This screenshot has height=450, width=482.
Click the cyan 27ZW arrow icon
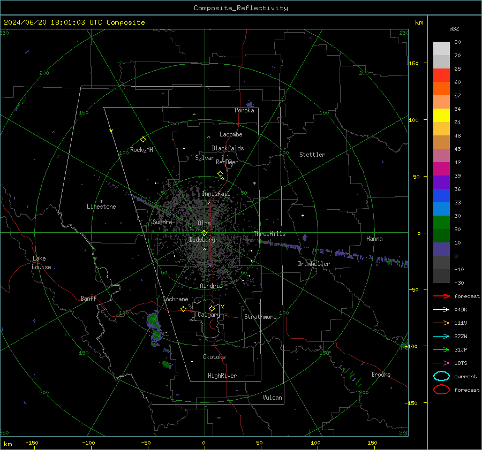click(441, 337)
